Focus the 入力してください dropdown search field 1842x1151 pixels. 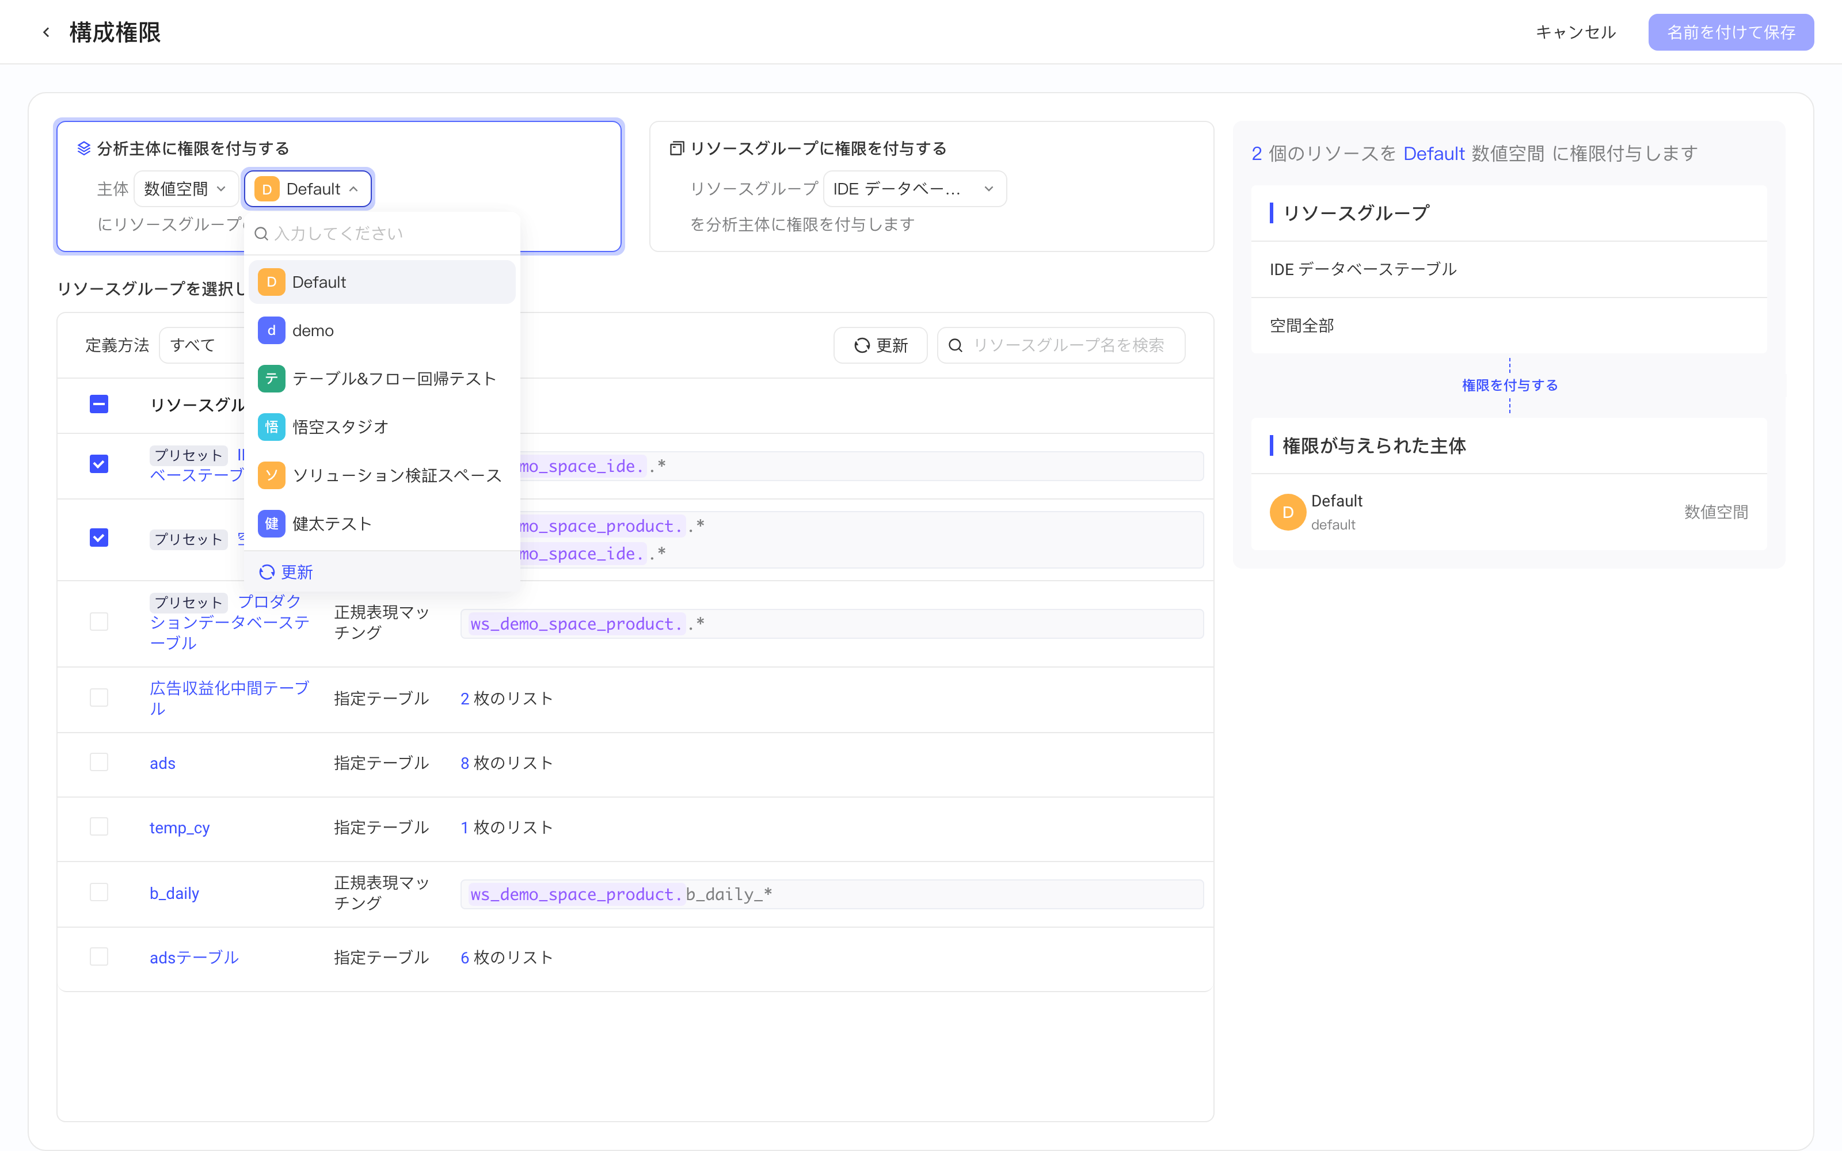(x=382, y=234)
